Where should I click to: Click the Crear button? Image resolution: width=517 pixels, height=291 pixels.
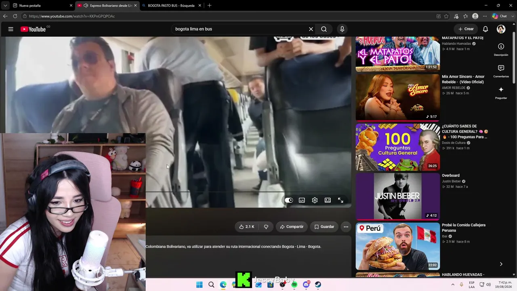coord(466,29)
